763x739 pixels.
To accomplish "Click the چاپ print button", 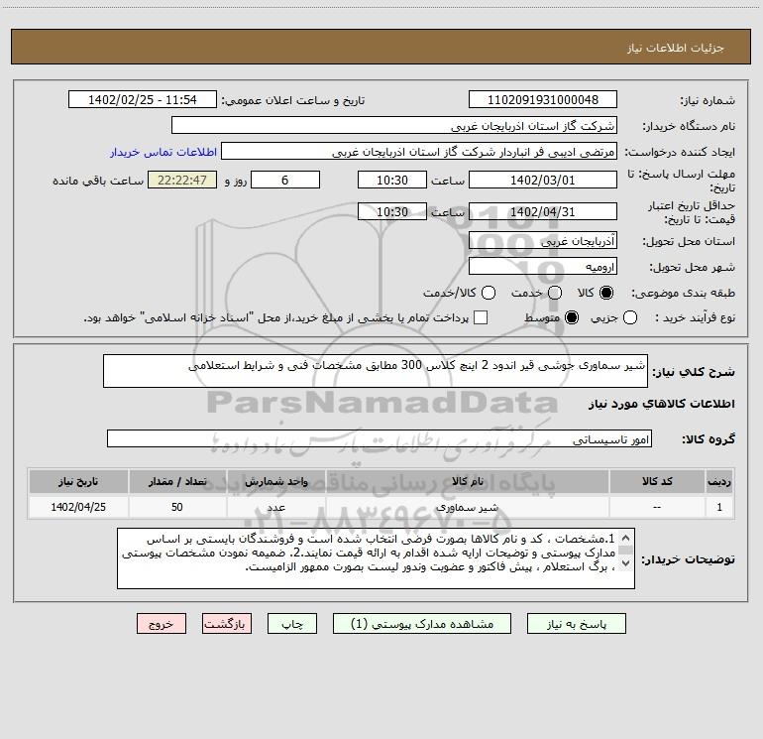I will [x=292, y=624].
